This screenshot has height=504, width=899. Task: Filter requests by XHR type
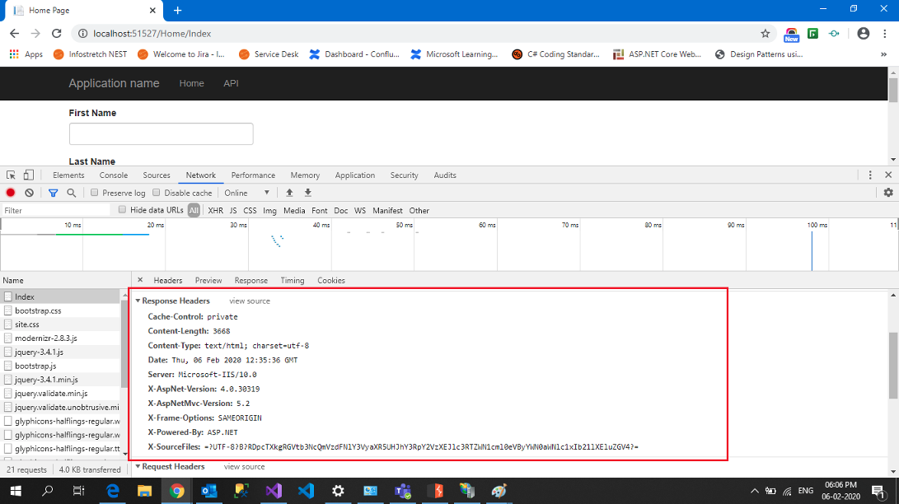(215, 211)
